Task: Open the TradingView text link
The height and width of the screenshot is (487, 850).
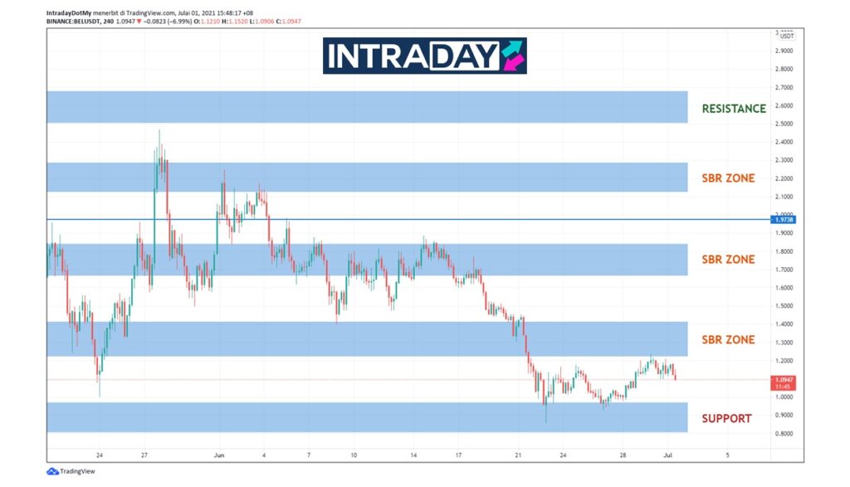Action: click(79, 472)
